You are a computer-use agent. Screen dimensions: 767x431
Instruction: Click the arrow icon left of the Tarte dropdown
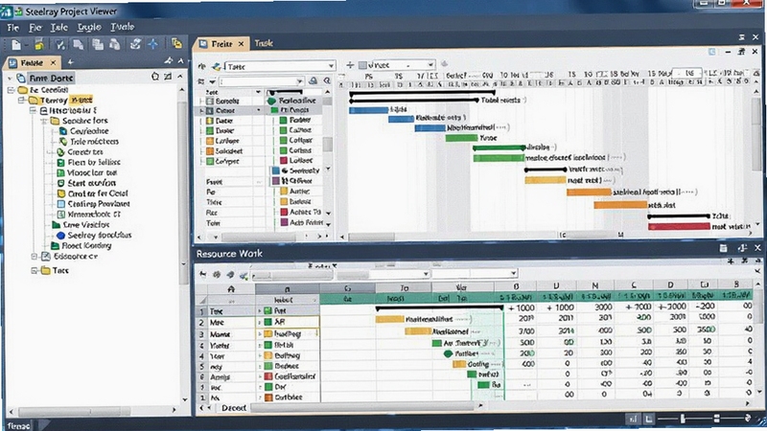coord(201,66)
